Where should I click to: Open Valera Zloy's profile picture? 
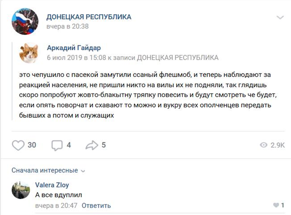[21, 190]
